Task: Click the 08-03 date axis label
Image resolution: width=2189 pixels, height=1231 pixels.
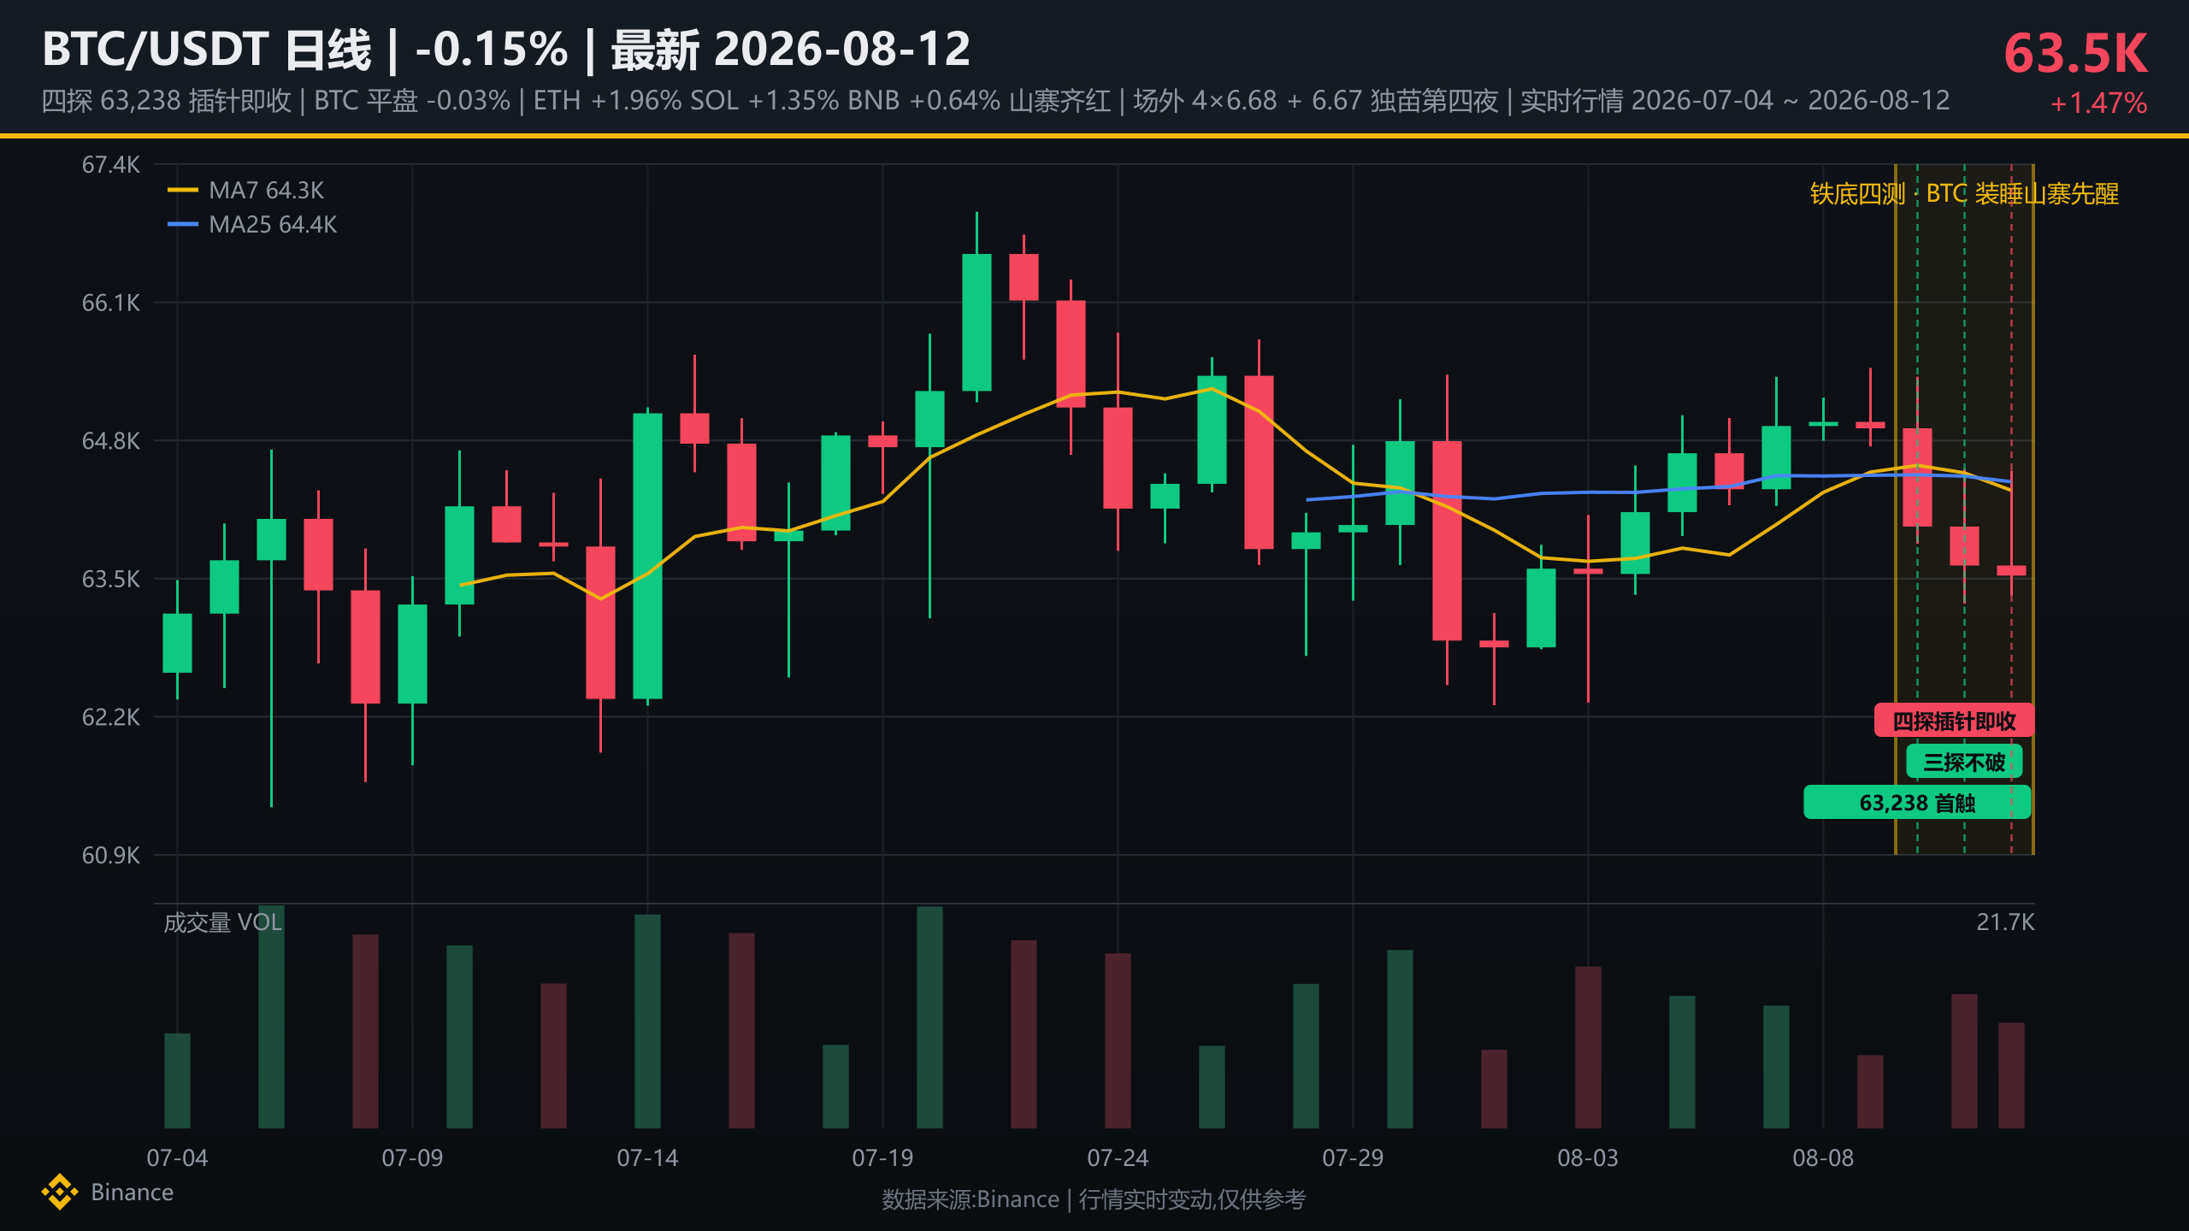Action: [x=1588, y=1158]
